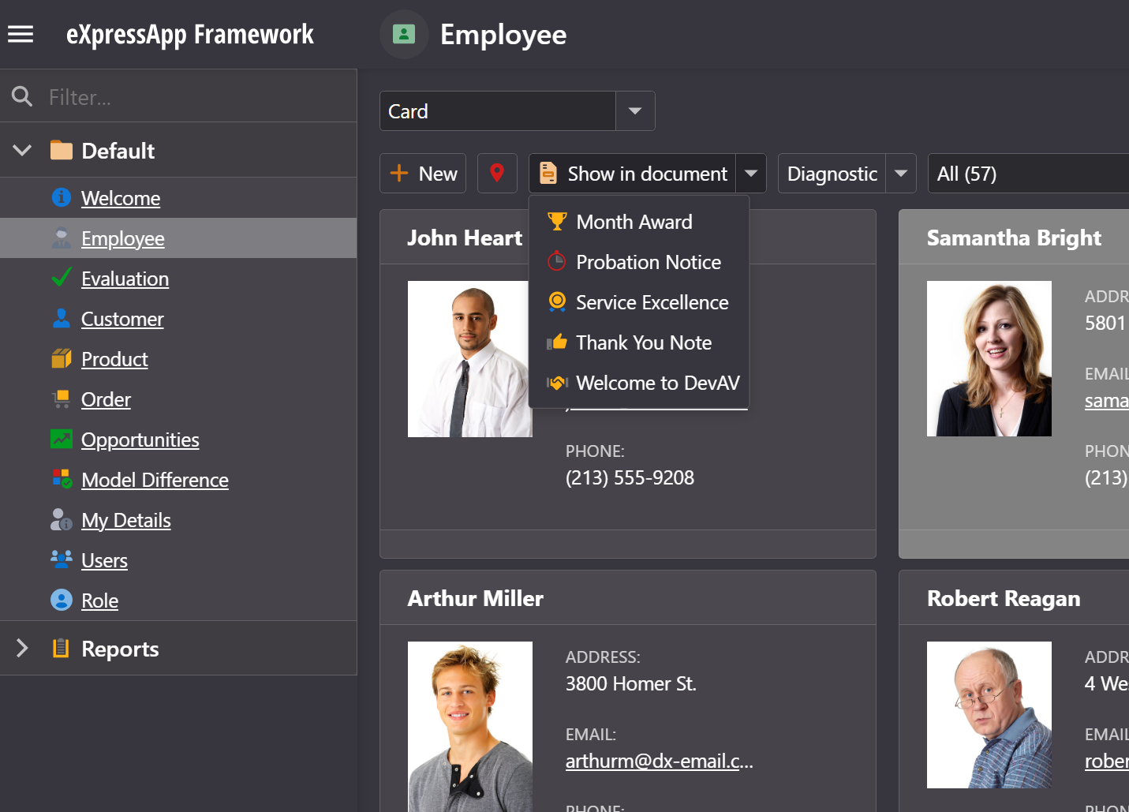
Task: Click the Reports clipboard icon
Action: 61,648
